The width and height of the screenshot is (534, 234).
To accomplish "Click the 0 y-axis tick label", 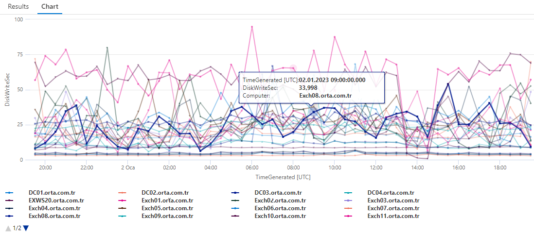I will [x=21, y=160].
